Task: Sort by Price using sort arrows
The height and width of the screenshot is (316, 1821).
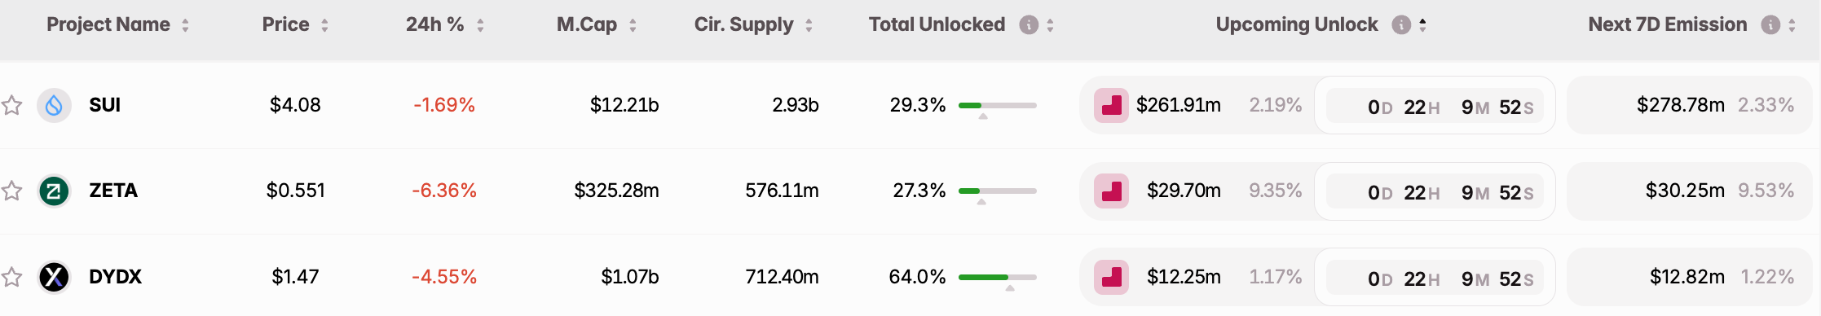Action: click(x=324, y=25)
